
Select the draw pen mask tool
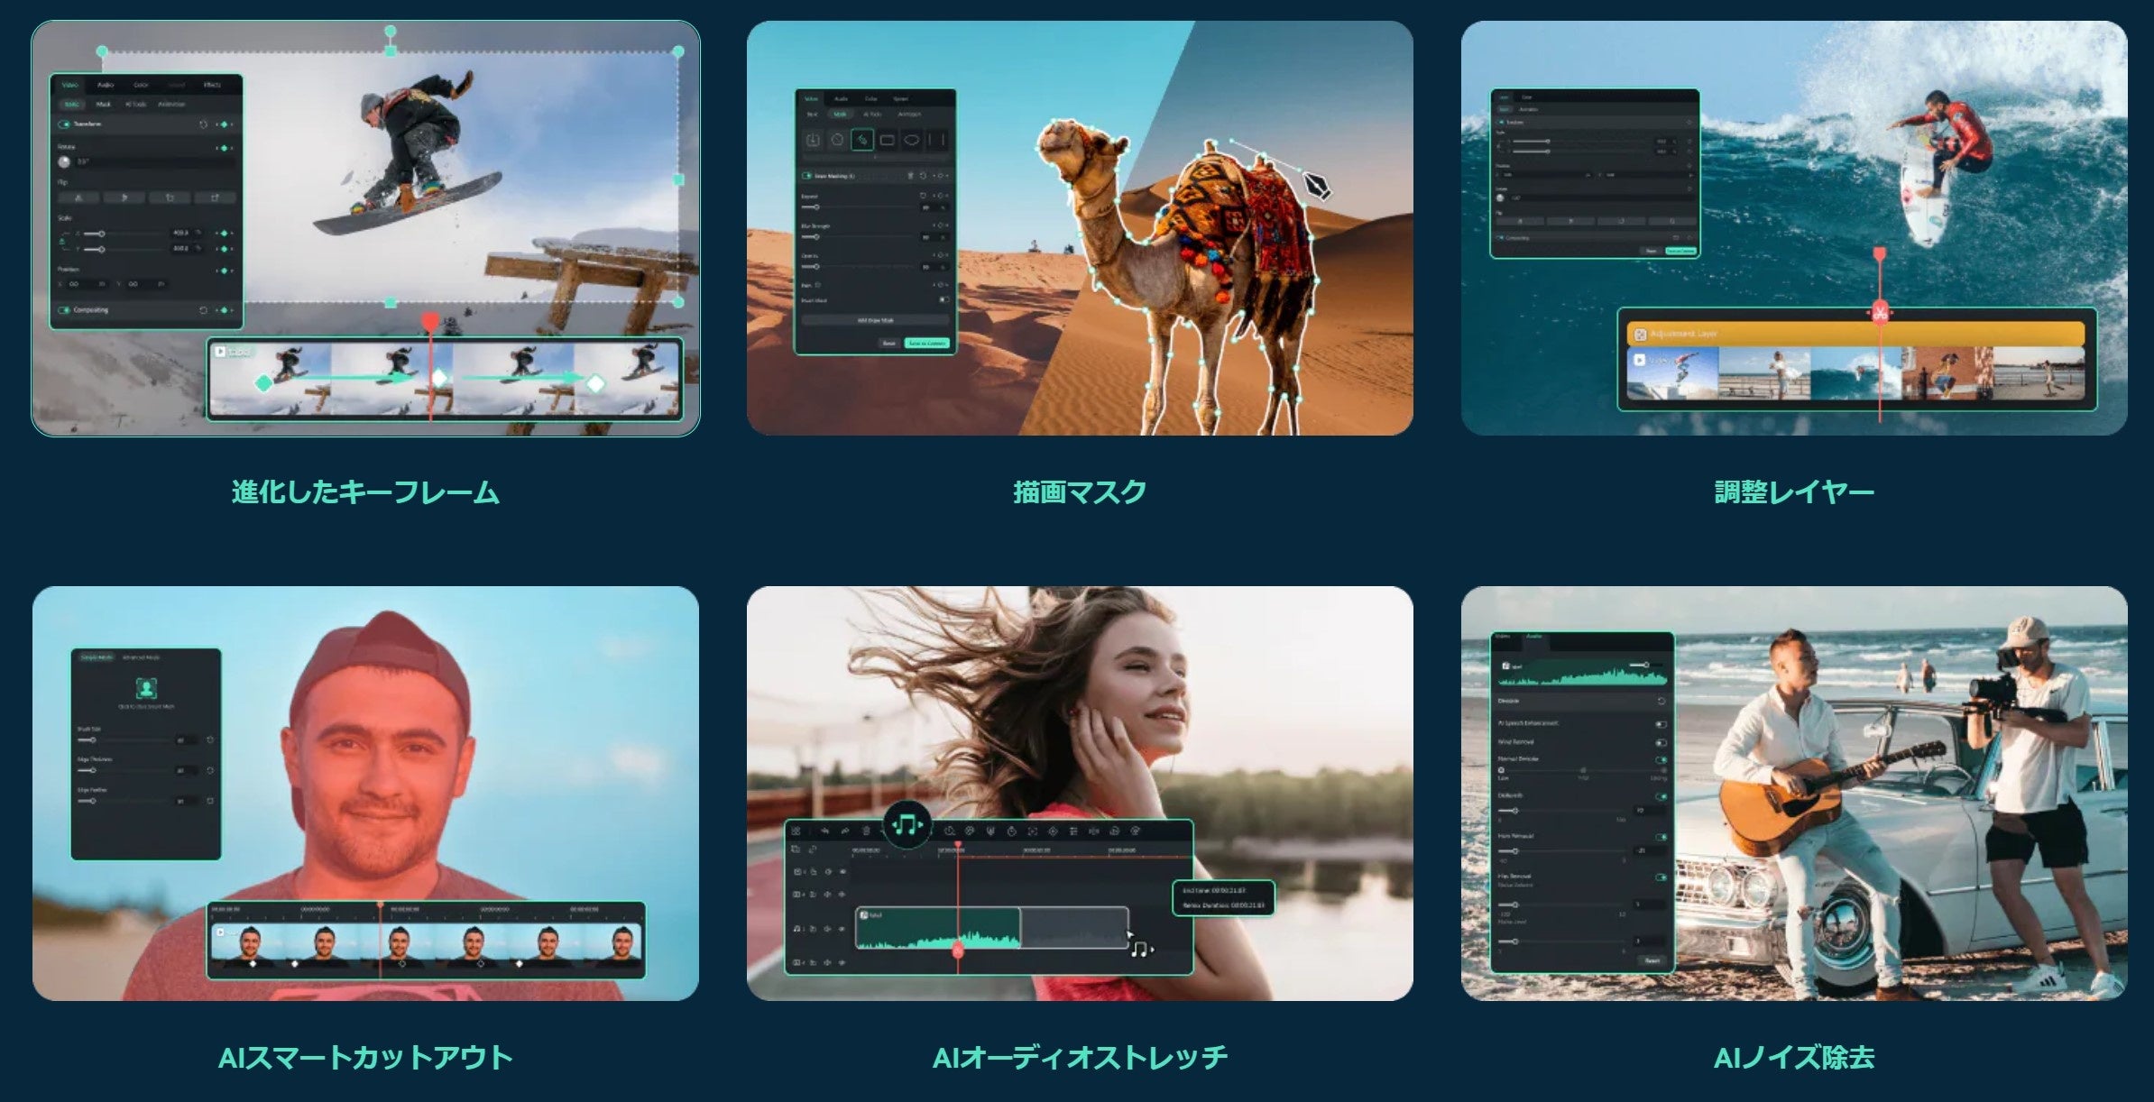(861, 140)
